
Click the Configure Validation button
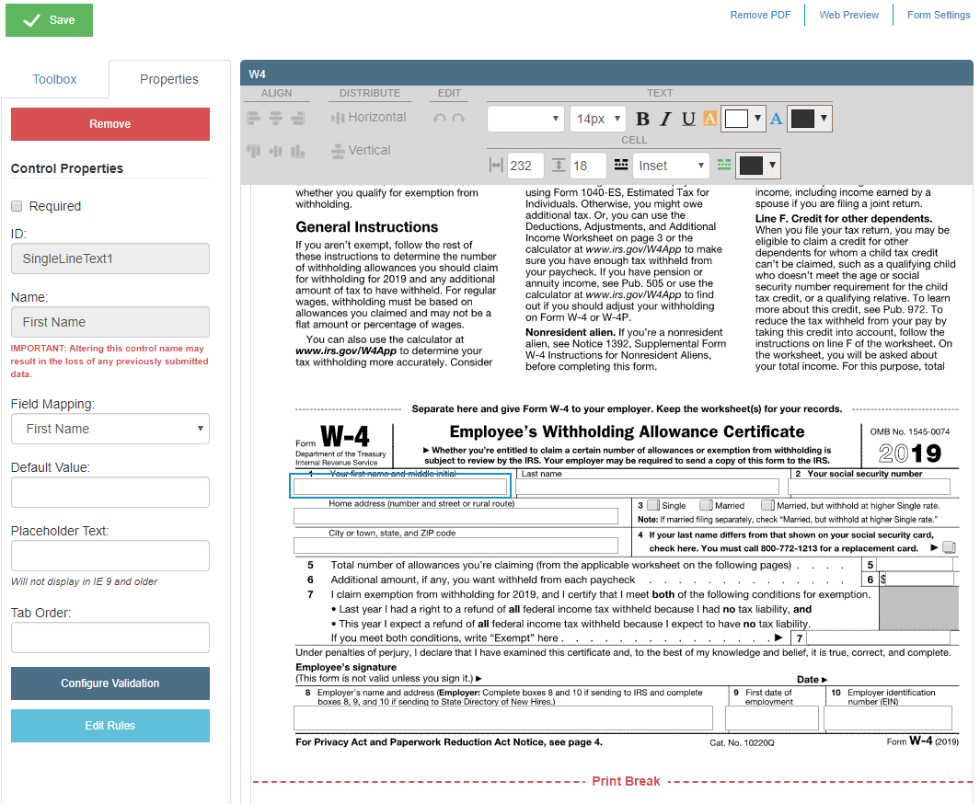(x=110, y=683)
